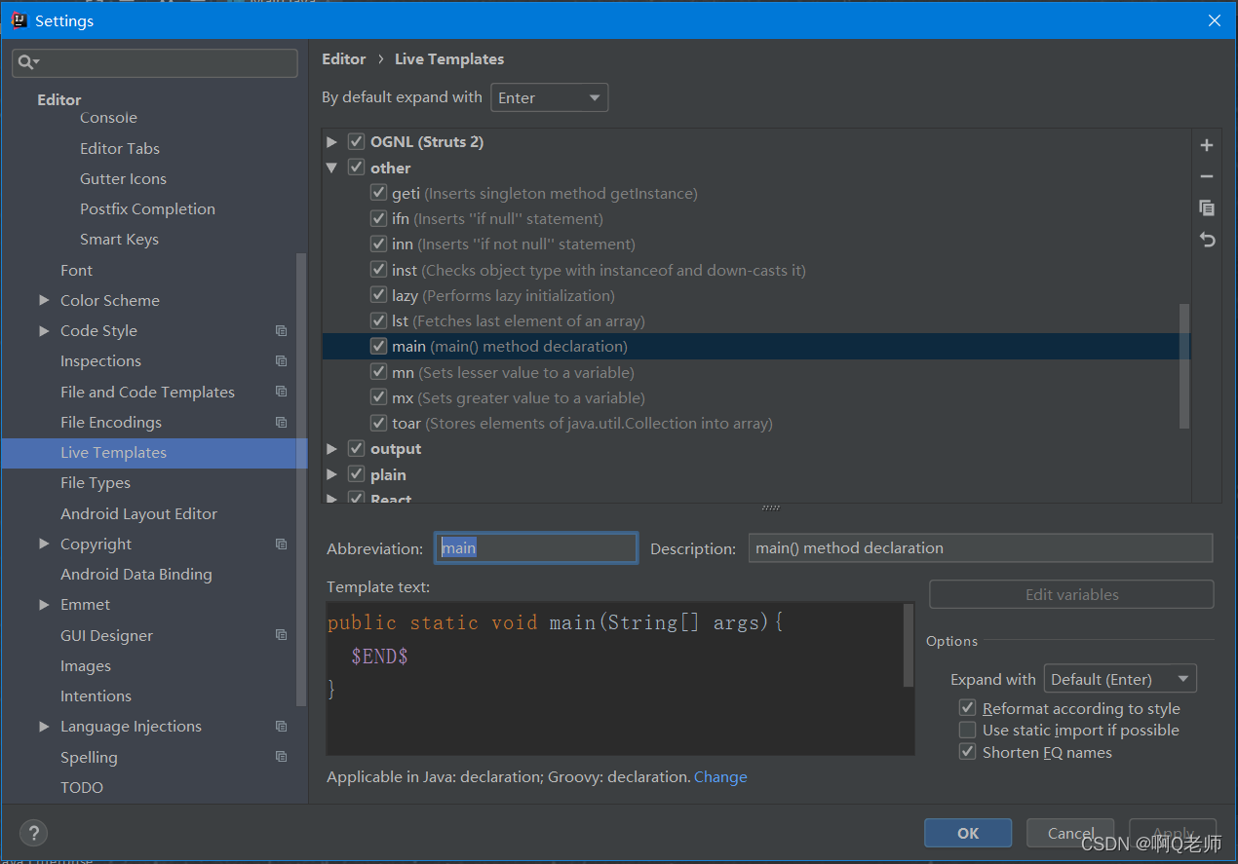
Task: Click the remove template minus icon
Action: coord(1207,176)
